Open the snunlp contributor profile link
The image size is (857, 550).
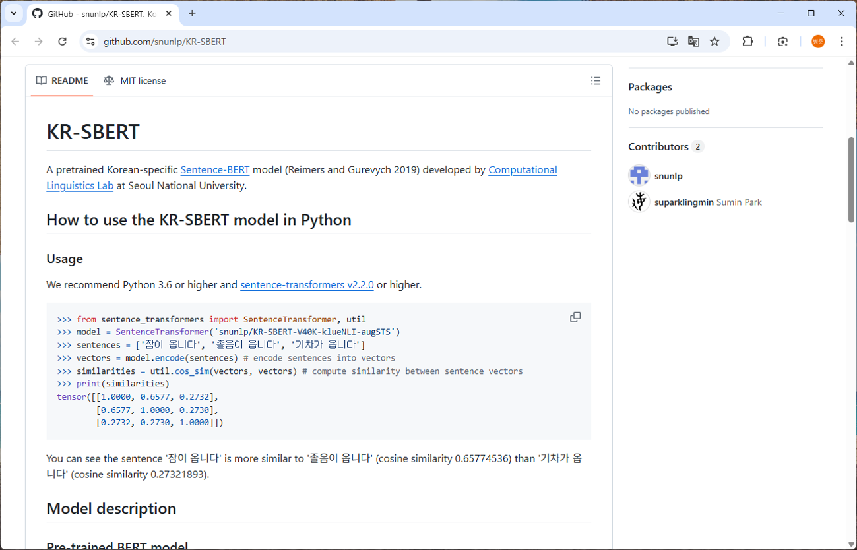click(x=668, y=176)
